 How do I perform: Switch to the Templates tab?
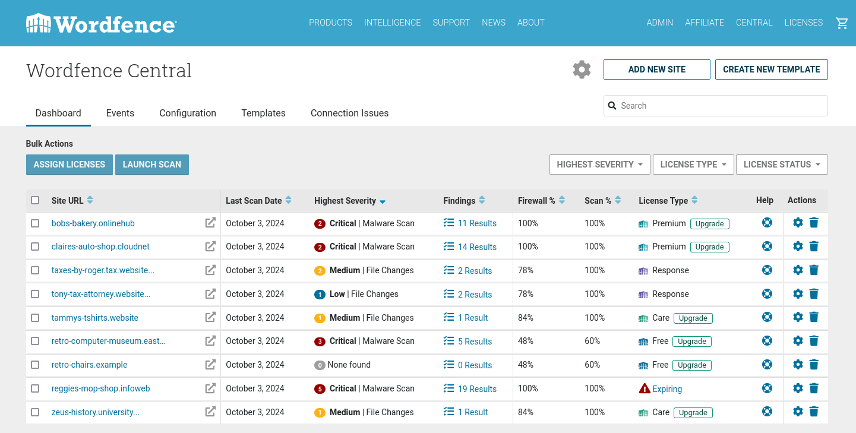click(x=263, y=113)
